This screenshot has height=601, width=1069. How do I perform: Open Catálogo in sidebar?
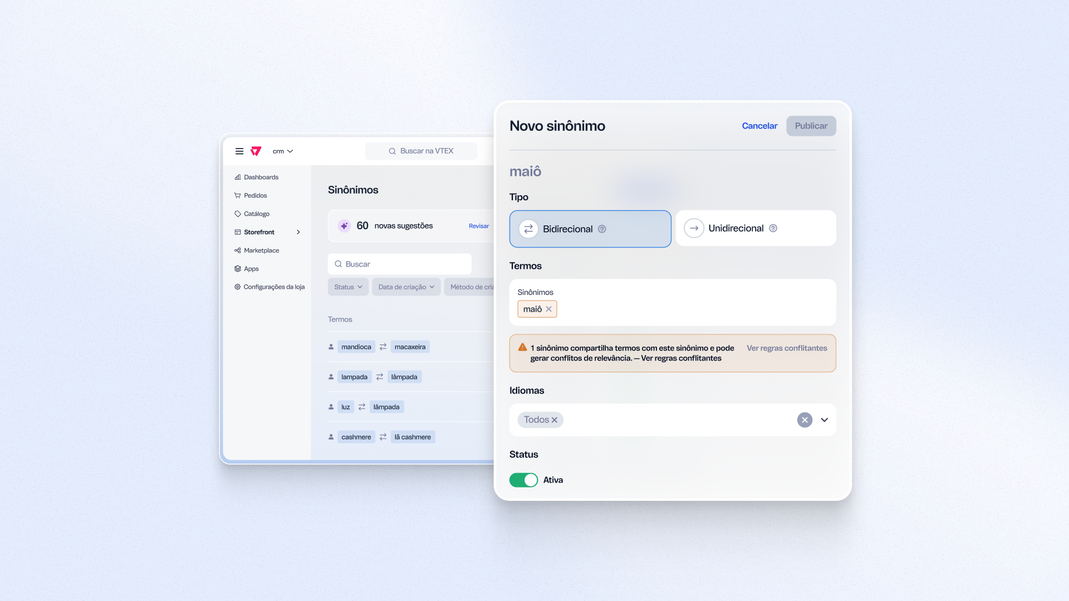coord(252,214)
